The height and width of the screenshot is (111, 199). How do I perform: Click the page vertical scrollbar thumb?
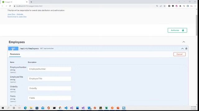tap(197, 25)
